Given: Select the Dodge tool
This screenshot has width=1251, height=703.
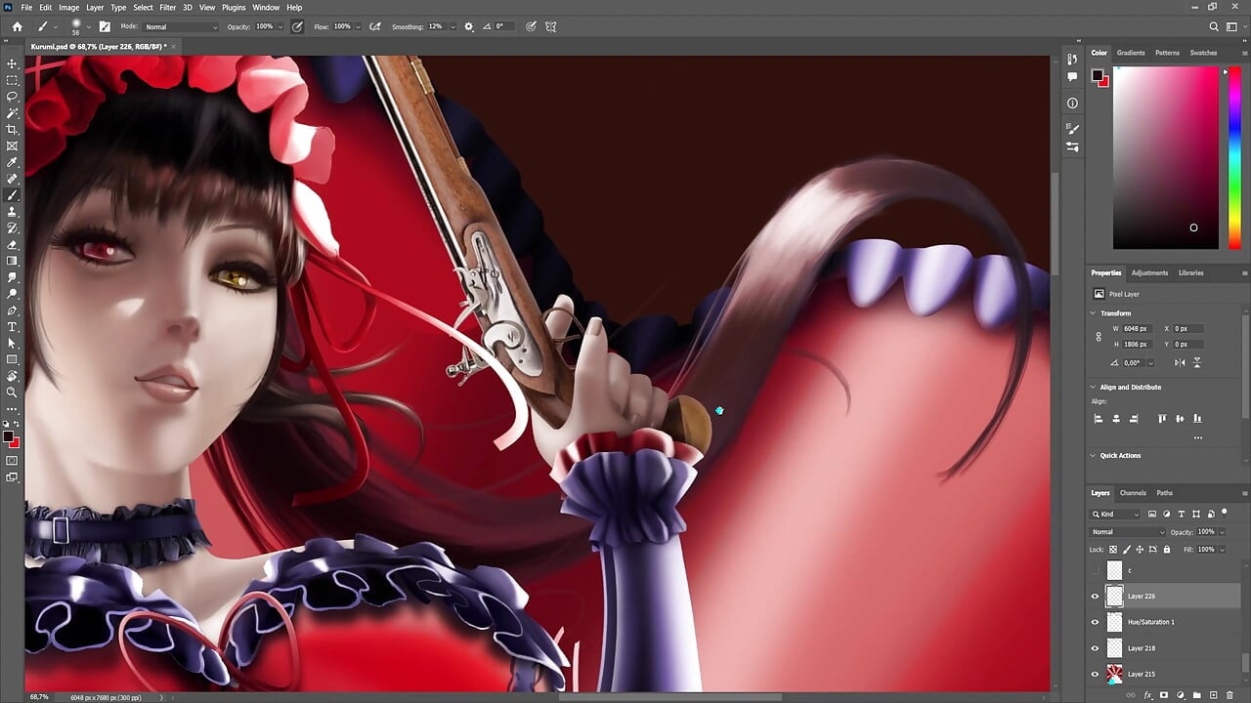Looking at the screenshot, I should 13,294.
